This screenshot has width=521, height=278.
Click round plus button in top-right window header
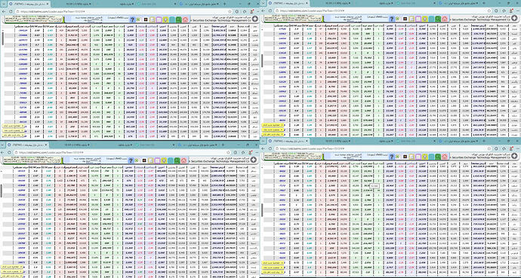click(x=514, y=18)
